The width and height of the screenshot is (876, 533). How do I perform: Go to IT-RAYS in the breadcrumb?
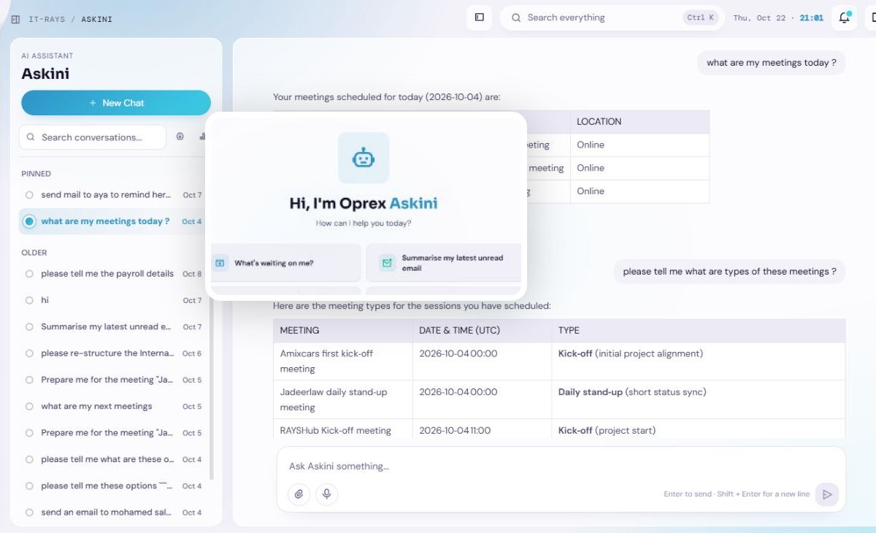pyautogui.click(x=47, y=19)
